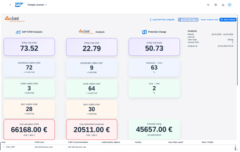Select the TOTAL FUE STAR tile

[29, 47]
